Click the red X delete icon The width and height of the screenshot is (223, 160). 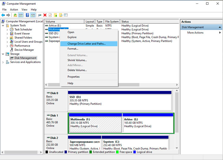(x=45, y=15)
